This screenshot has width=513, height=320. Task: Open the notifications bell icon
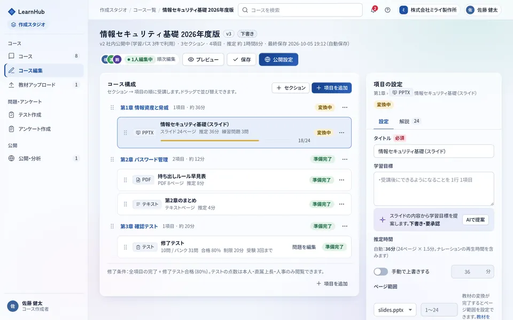[x=374, y=10]
